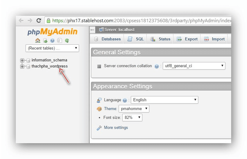The height and width of the screenshot is (159, 247).
Task: Open the Recent tables dropdown
Action: coord(52,48)
